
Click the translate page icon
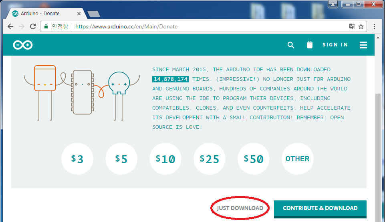pos(352,26)
